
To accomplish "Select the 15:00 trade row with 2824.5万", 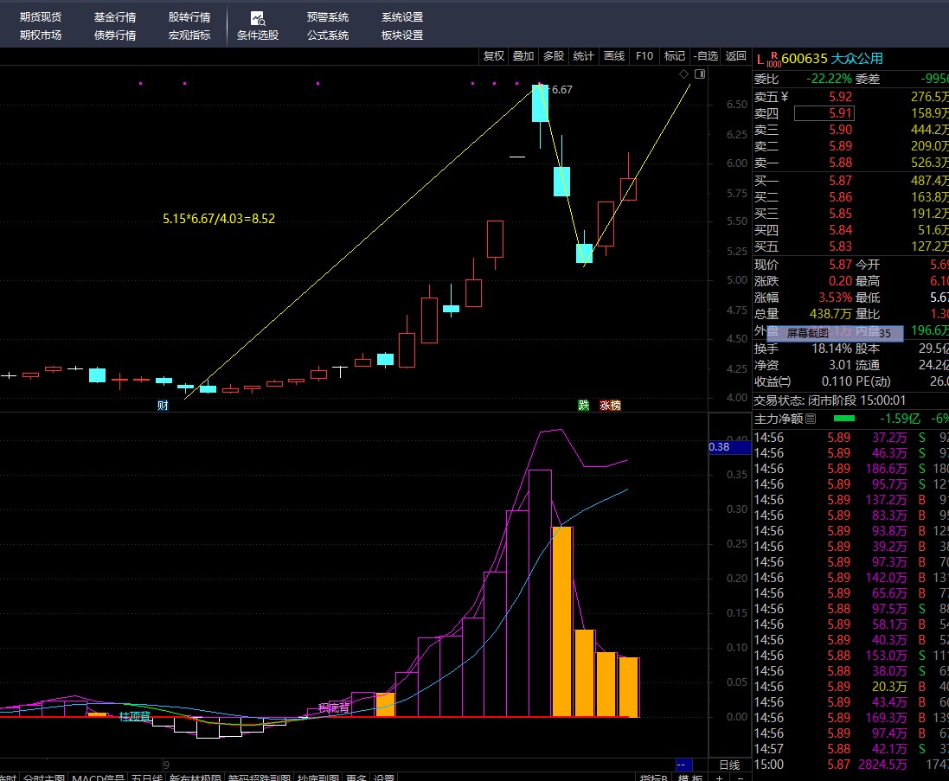I will pyautogui.click(x=851, y=764).
